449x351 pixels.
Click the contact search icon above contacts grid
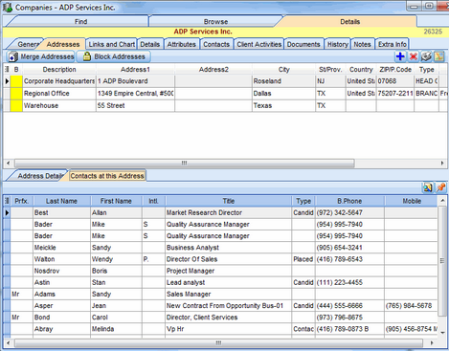[x=428, y=187]
